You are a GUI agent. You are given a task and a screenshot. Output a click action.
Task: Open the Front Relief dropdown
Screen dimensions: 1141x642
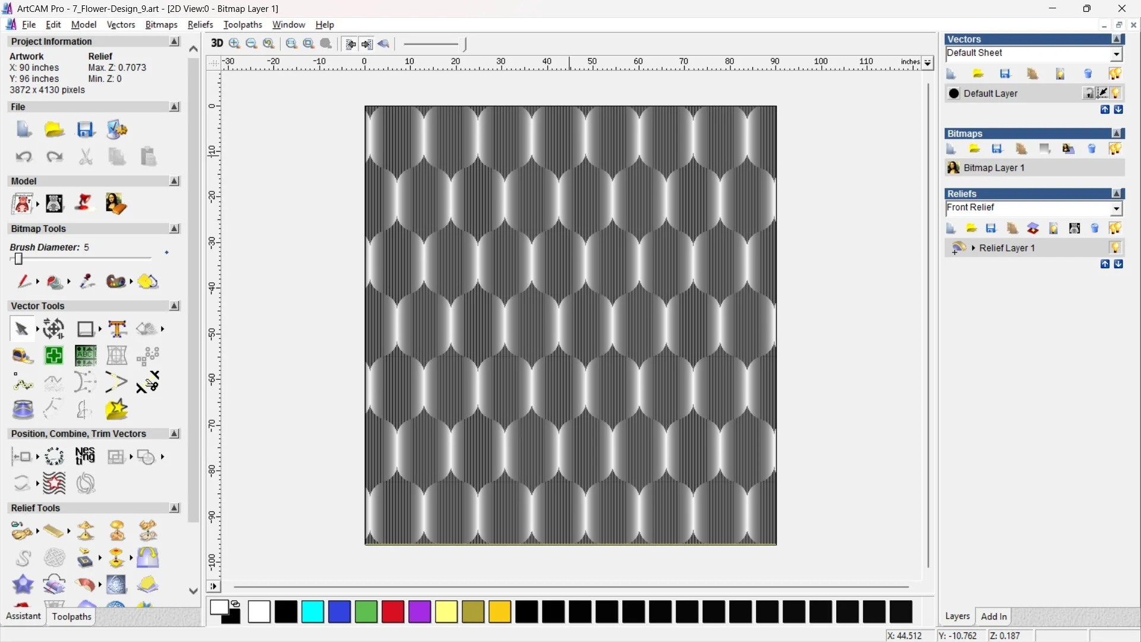pos(1117,209)
